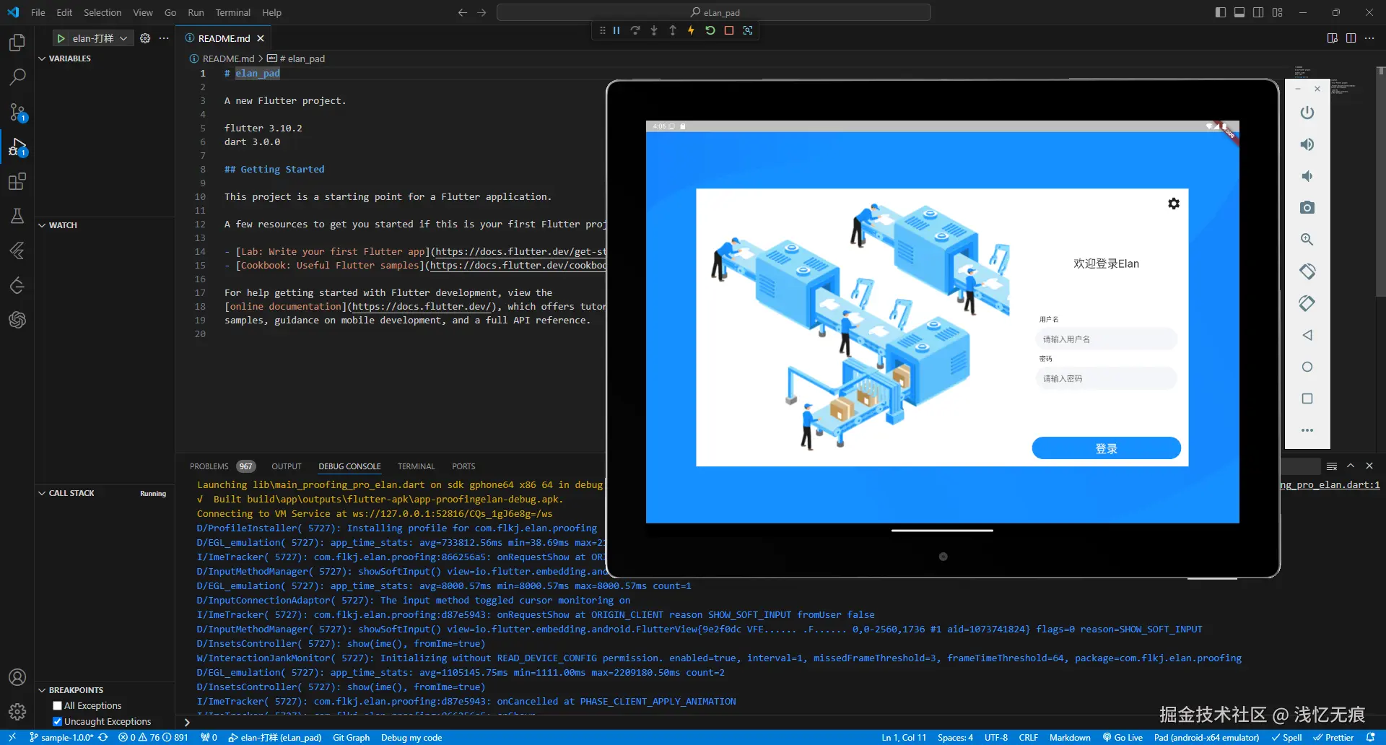The image size is (1386, 745).
Task: Open the Accounts menu in activity bar
Action: (17, 677)
